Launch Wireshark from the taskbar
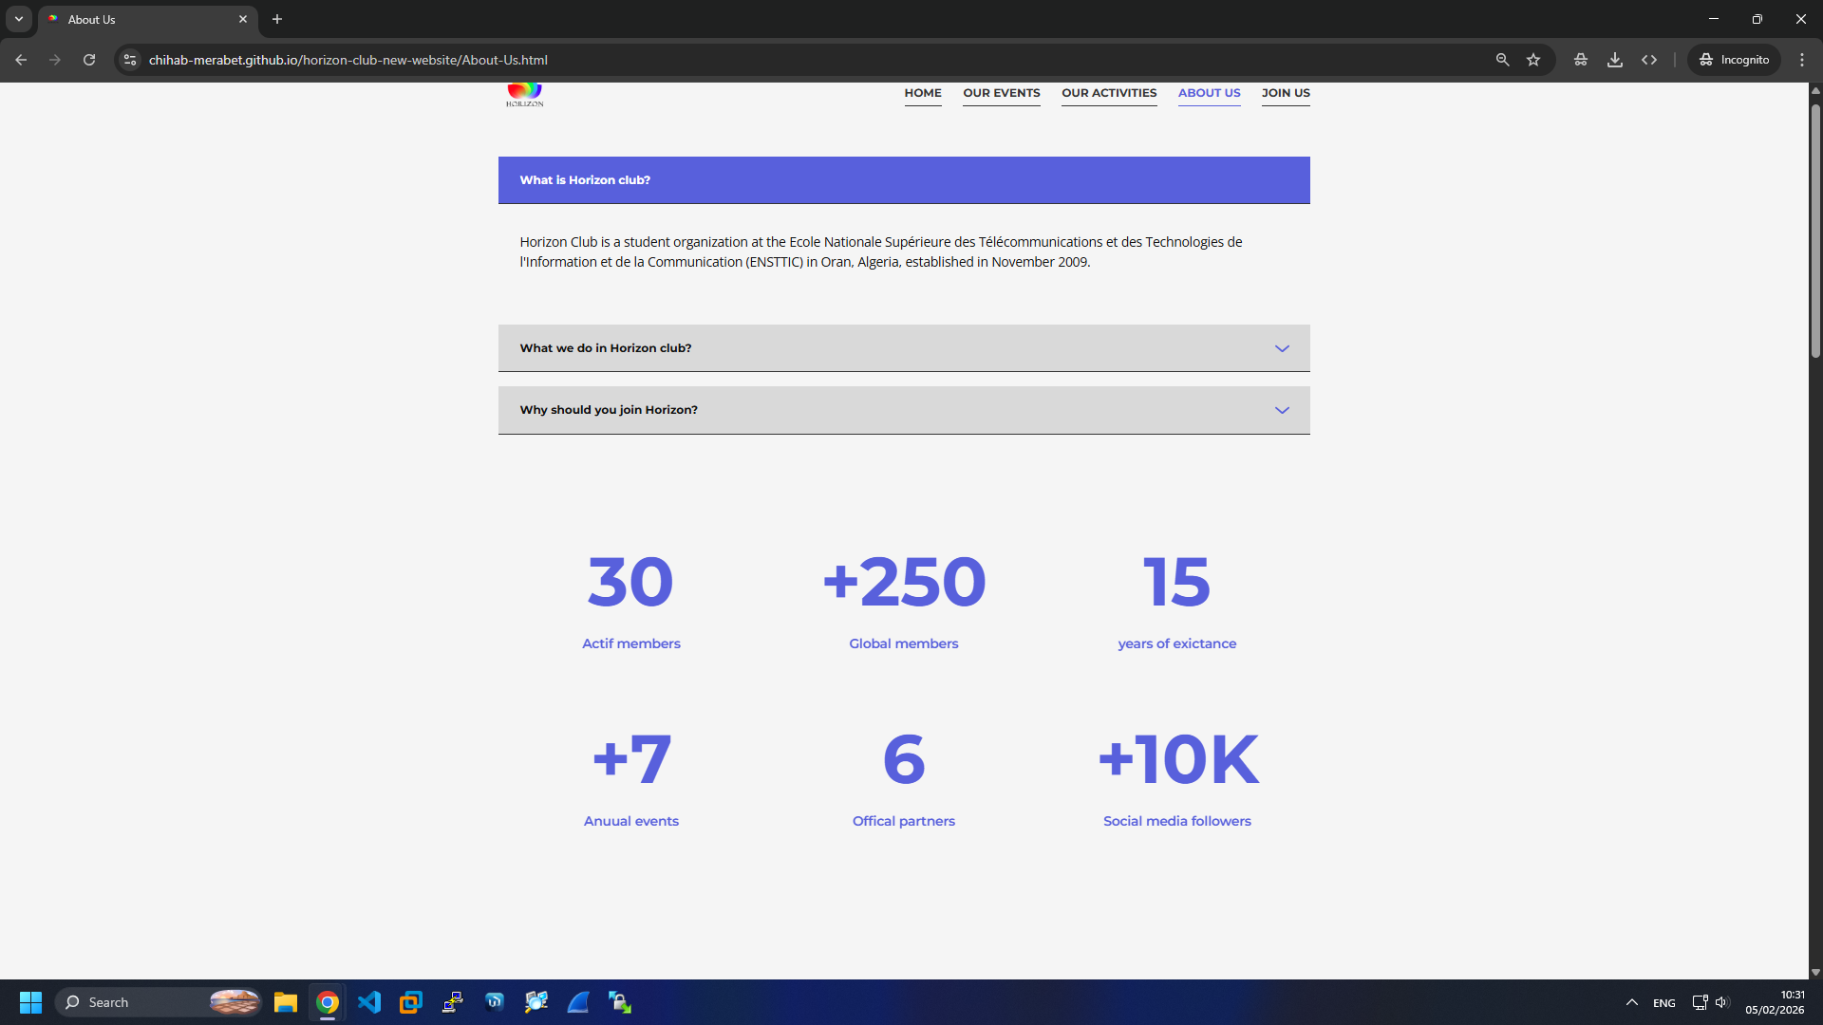Image resolution: width=1823 pixels, height=1025 pixels. (x=578, y=1001)
